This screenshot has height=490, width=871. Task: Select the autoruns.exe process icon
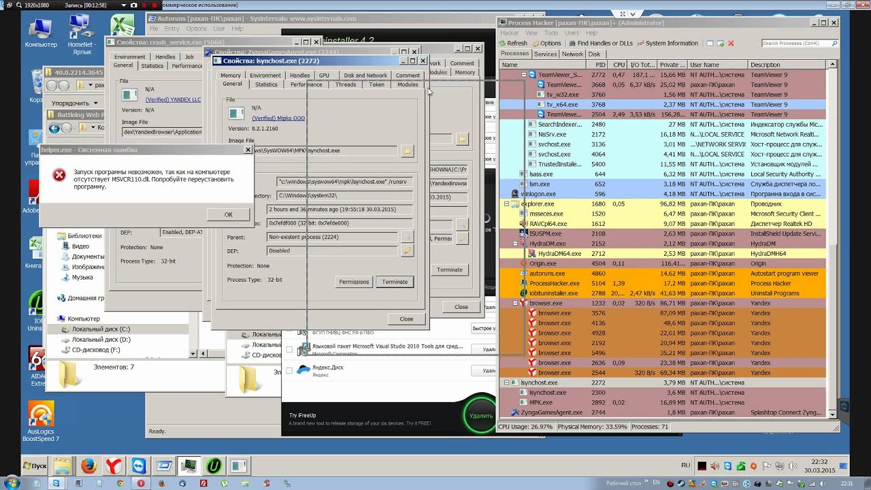pyautogui.click(x=523, y=273)
